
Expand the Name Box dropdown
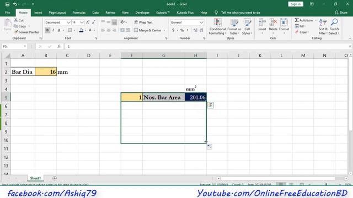pos(25,46)
